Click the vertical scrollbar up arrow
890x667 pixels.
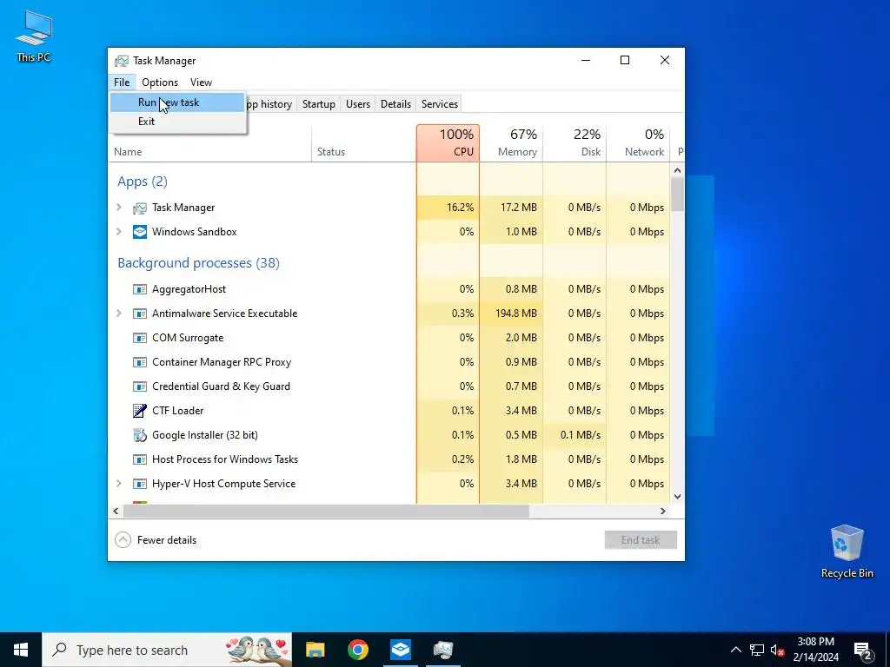click(x=677, y=170)
